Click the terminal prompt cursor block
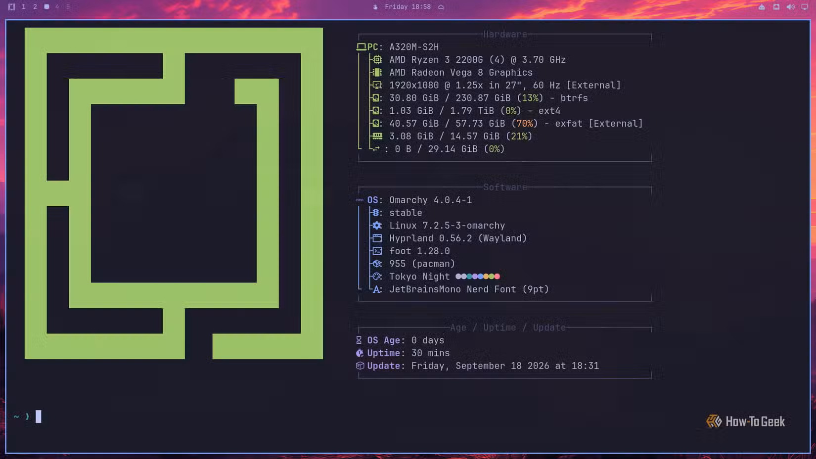This screenshot has width=816, height=459. pos(39,416)
